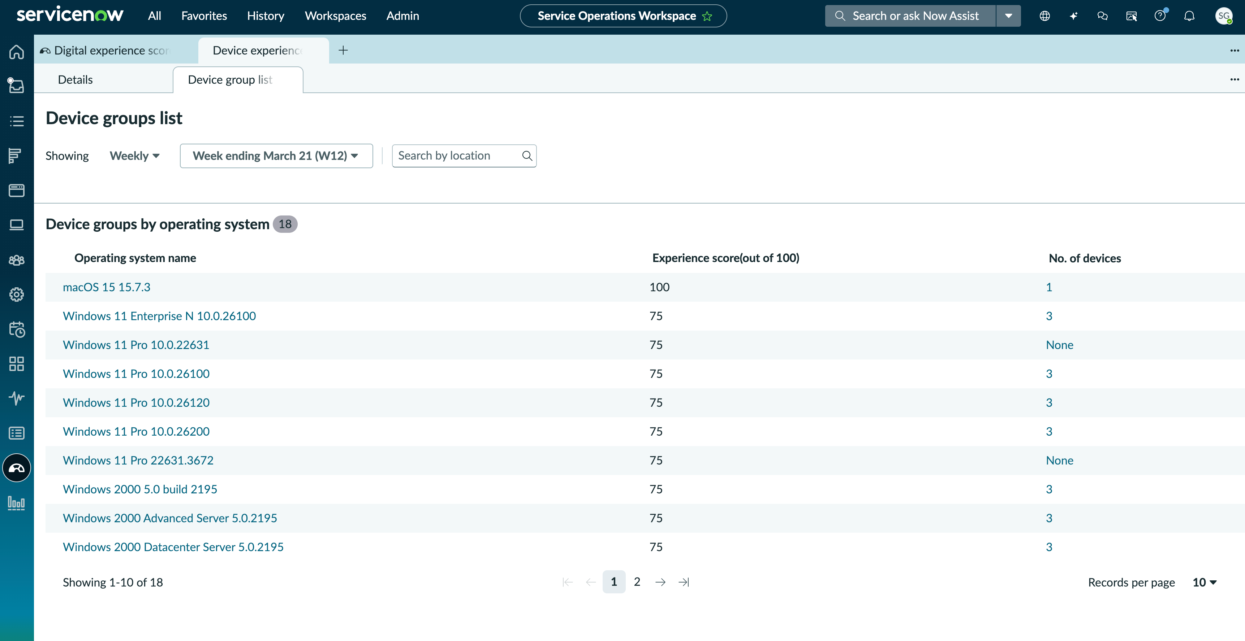Open the History menu
The height and width of the screenshot is (641, 1245).
coord(265,16)
